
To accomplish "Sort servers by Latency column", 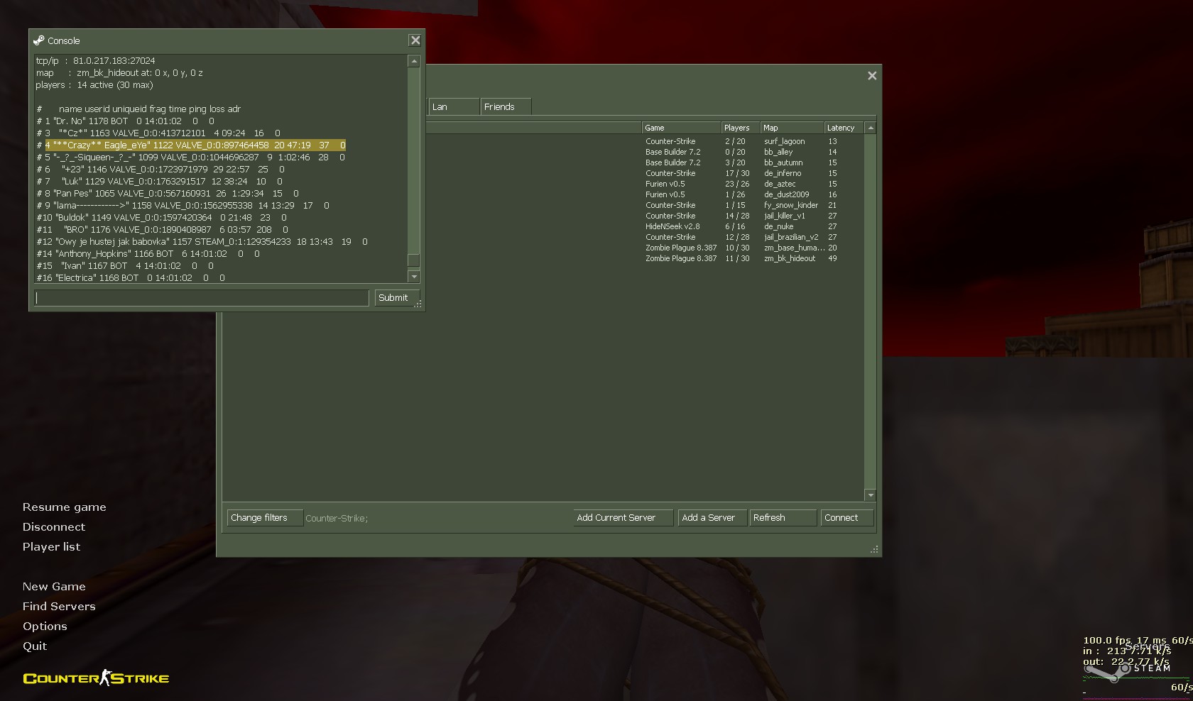I will (x=844, y=128).
